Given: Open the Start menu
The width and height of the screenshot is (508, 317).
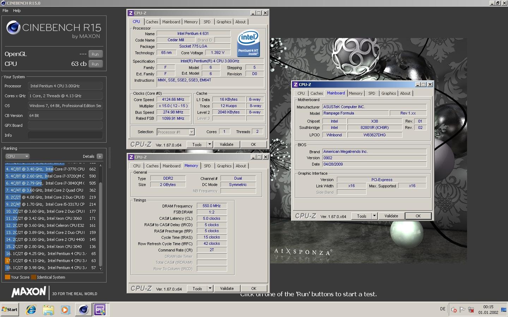Looking at the screenshot, I should coord(10,310).
